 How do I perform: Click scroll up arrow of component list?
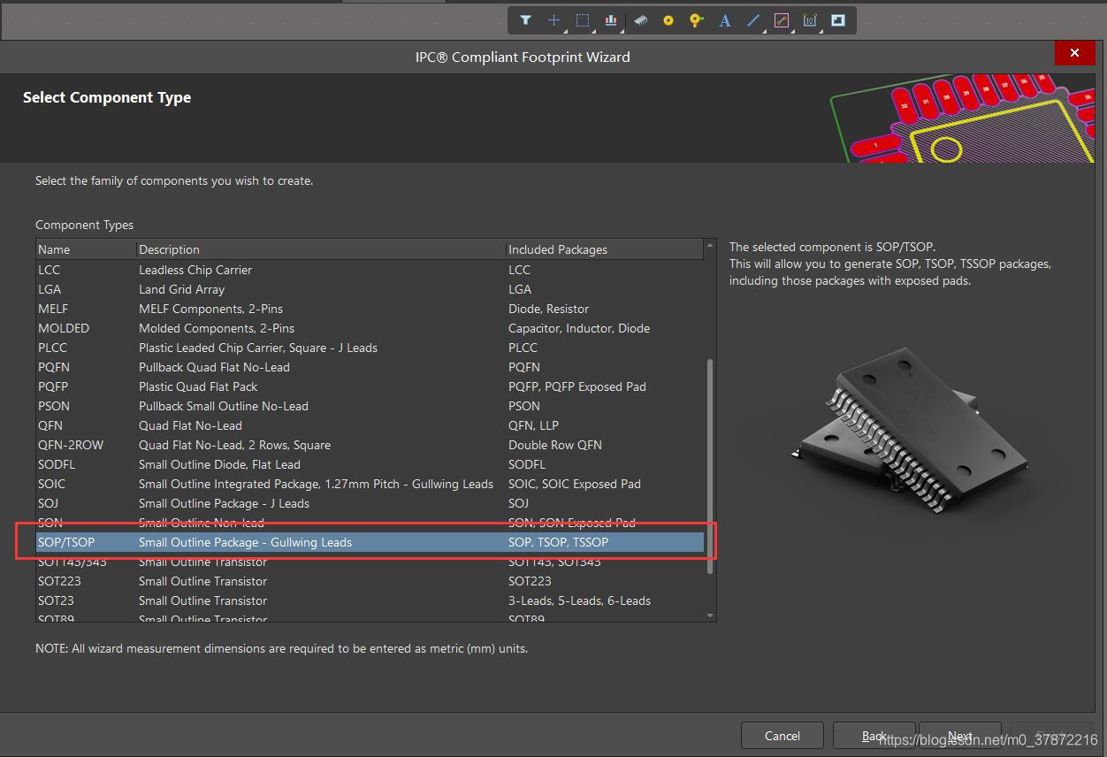710,245
